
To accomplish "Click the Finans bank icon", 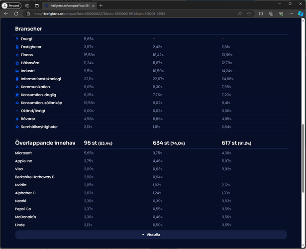I will point(17,55).
